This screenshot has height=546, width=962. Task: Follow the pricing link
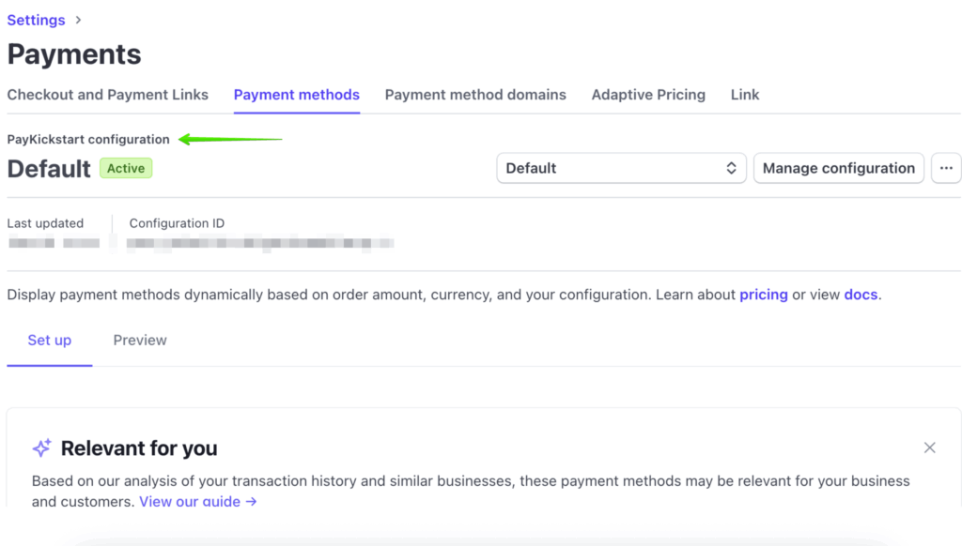763,295
